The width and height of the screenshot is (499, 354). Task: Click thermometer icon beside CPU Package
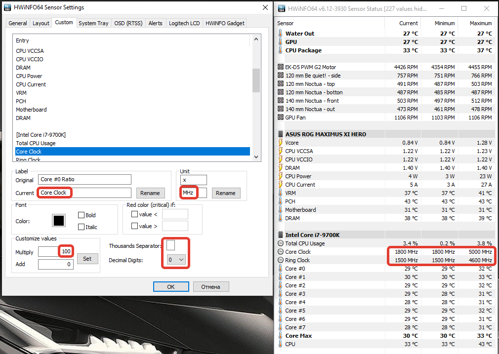pos(280,50)
